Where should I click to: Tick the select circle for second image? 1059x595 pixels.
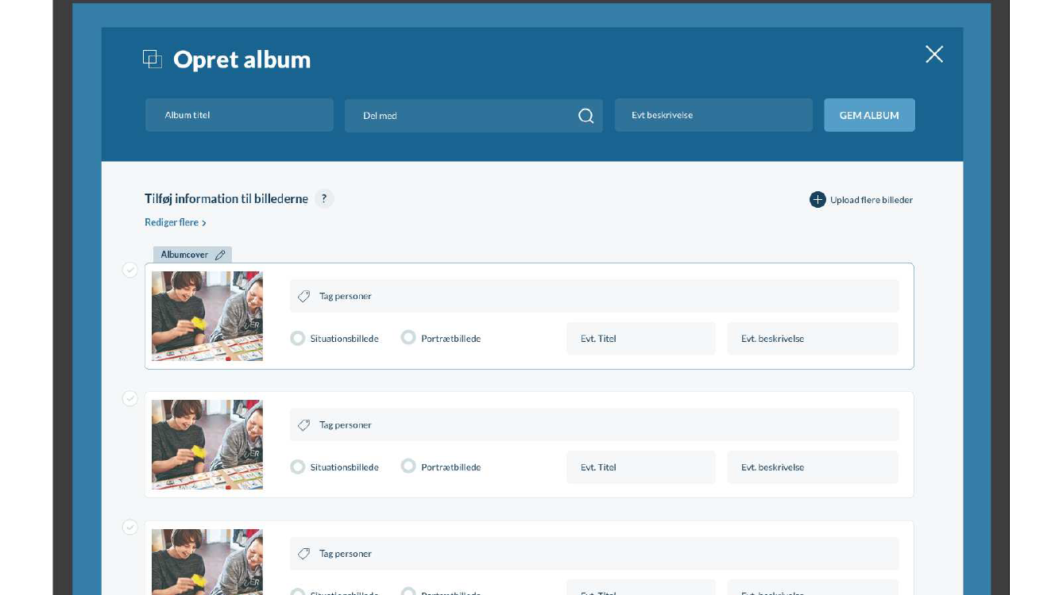pyautogui.click(x=130, y=398)
